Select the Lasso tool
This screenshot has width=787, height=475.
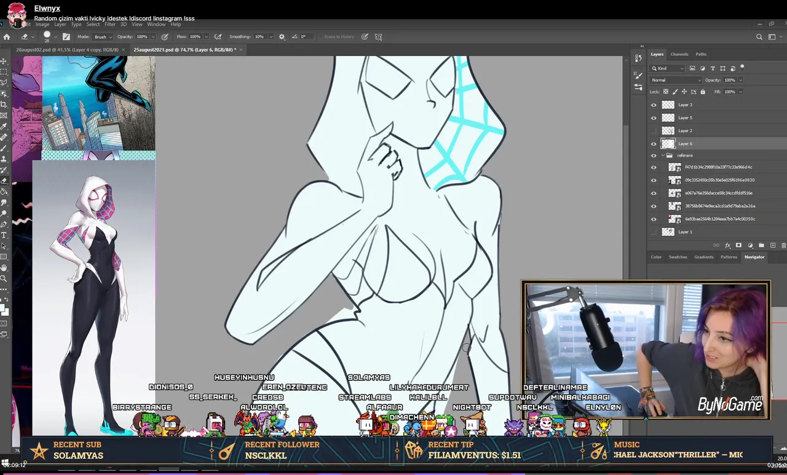(x=4, y=82)
